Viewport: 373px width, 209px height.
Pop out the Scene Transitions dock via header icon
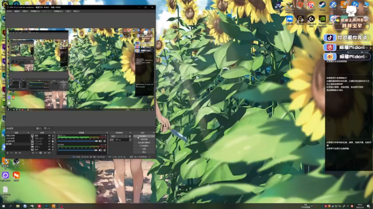point(130,133)
